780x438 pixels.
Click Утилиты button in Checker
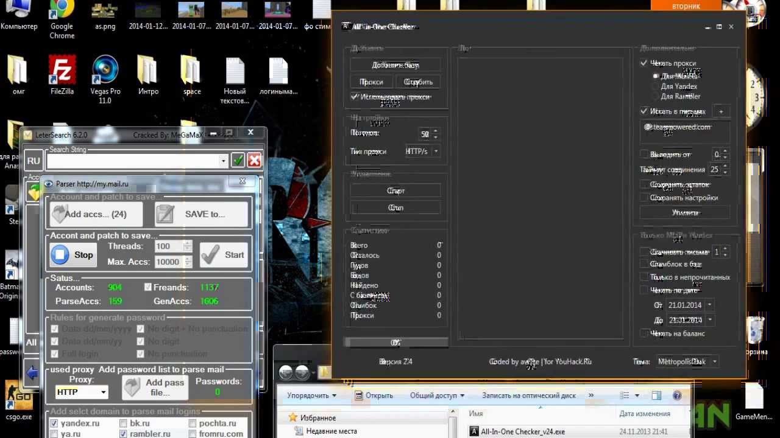685,213
